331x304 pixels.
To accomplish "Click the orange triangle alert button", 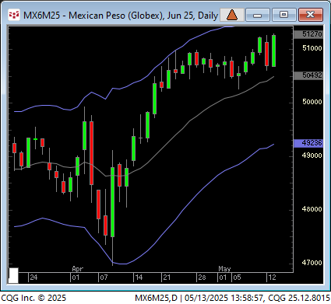I will (x=232, y=15).
